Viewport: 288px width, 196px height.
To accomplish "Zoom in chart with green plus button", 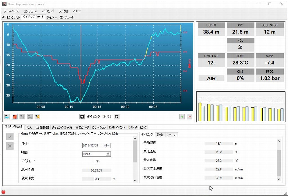I will click(182, 117).
